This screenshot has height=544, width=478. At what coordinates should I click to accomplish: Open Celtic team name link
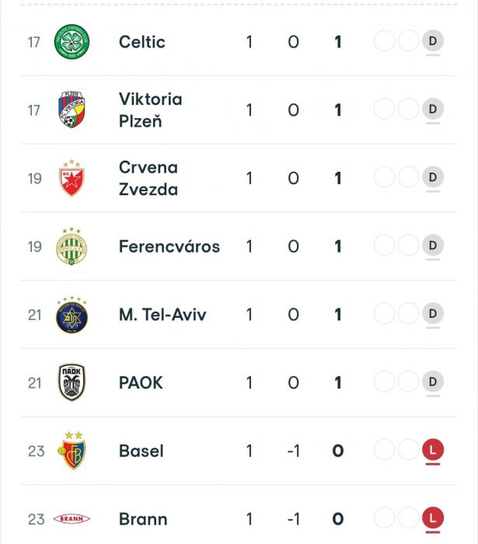pos(142,42)
